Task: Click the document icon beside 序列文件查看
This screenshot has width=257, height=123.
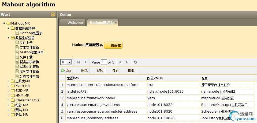Action: (17, 72)
